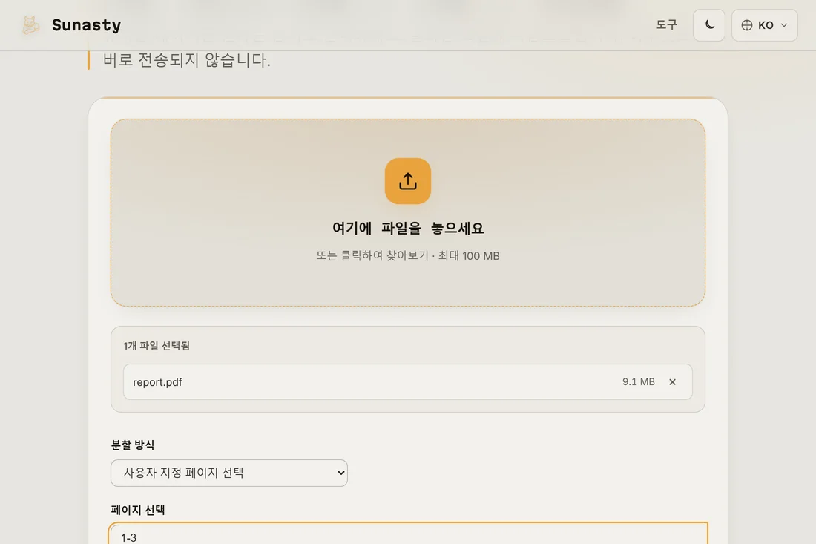The width and height of the screenshot is (816, 544).
Task: Click the globe icon in the language selector
Action: pos(747,25)
